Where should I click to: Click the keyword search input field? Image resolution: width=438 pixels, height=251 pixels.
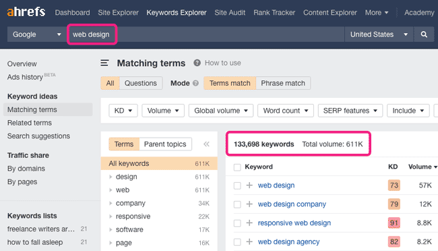pos(206,34)
